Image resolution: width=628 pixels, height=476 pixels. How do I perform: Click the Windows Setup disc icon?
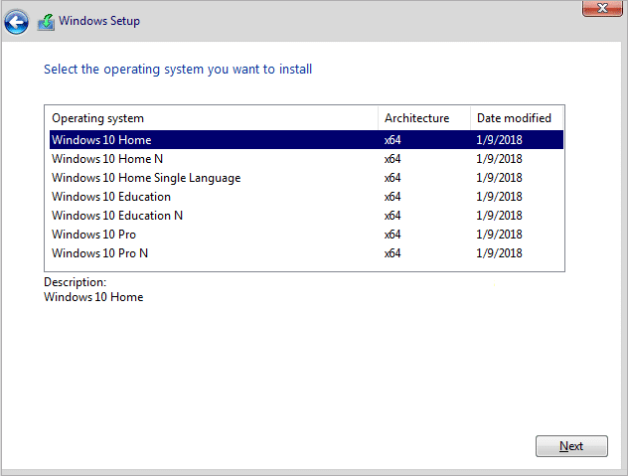[46, 21]
